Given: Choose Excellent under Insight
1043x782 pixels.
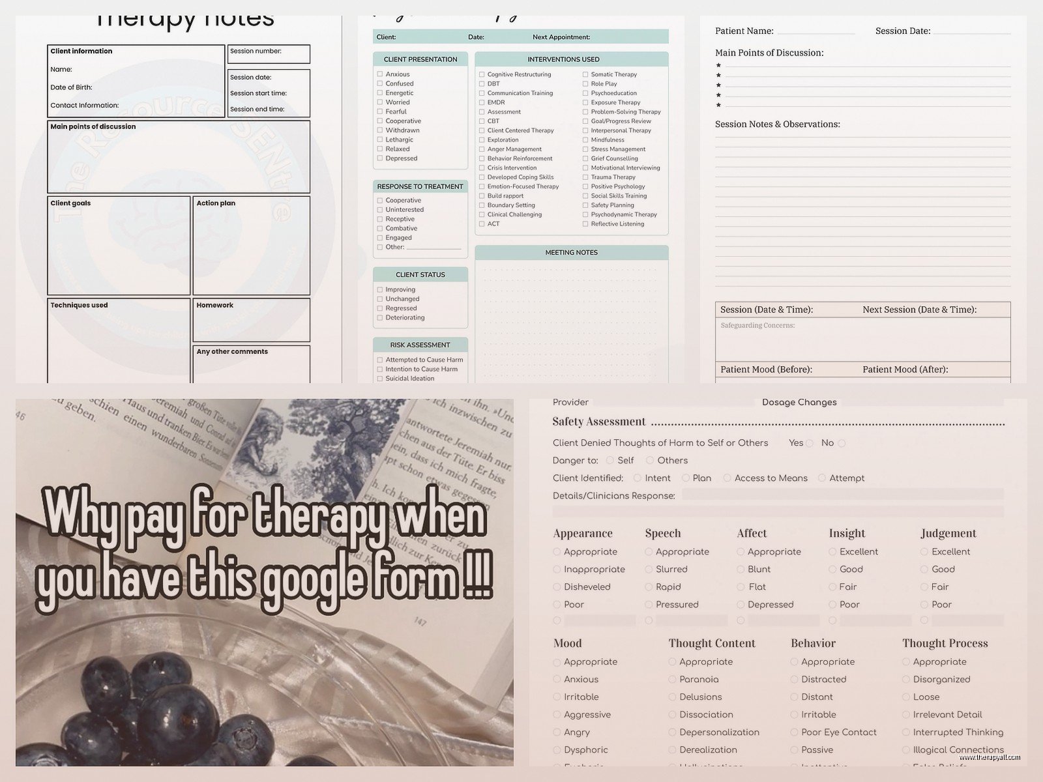Looking at the screenshot, I should (832, 551).
